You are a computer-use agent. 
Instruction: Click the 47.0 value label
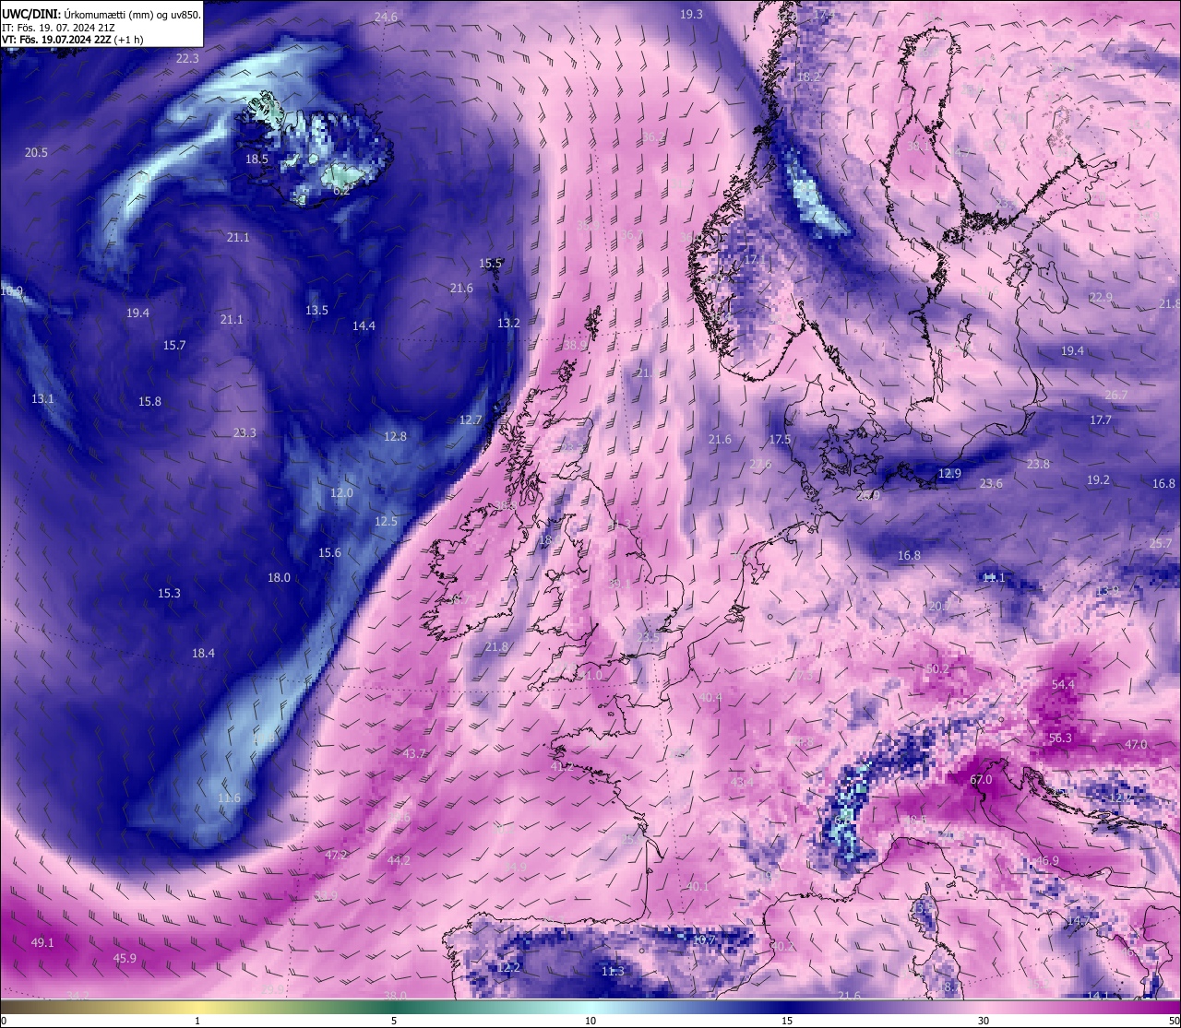1135,745
